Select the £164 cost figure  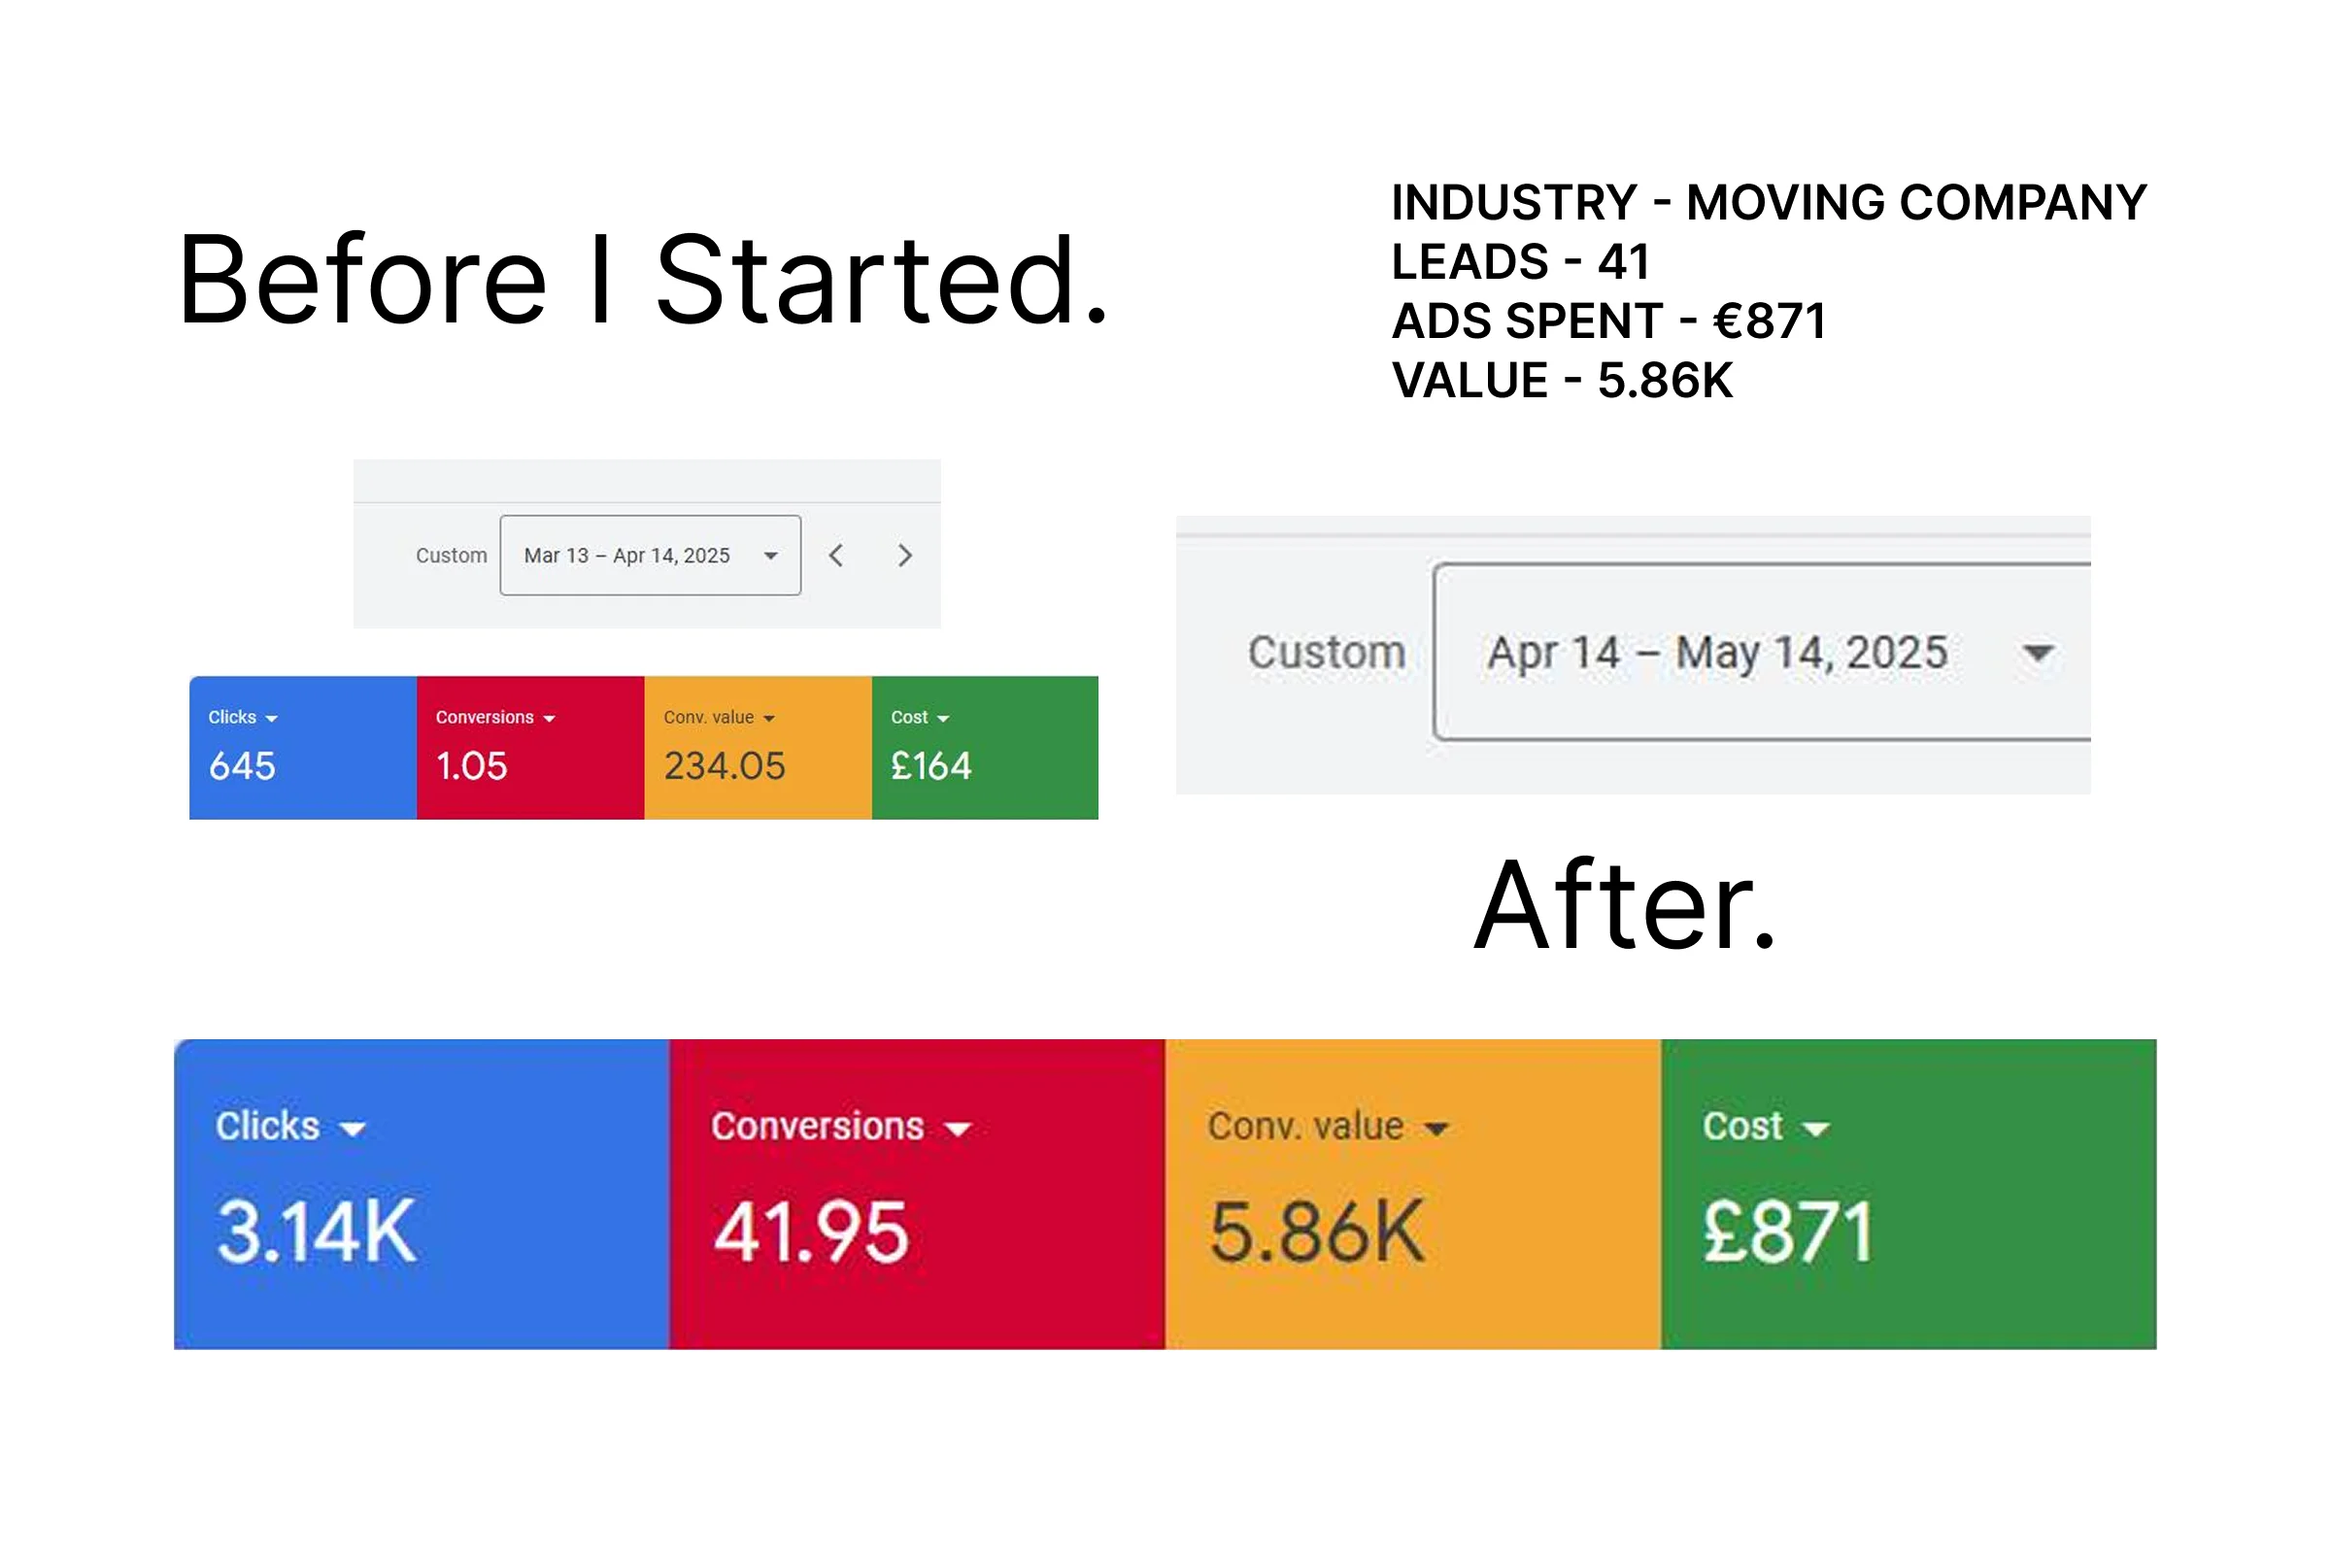tap(930, 766)
